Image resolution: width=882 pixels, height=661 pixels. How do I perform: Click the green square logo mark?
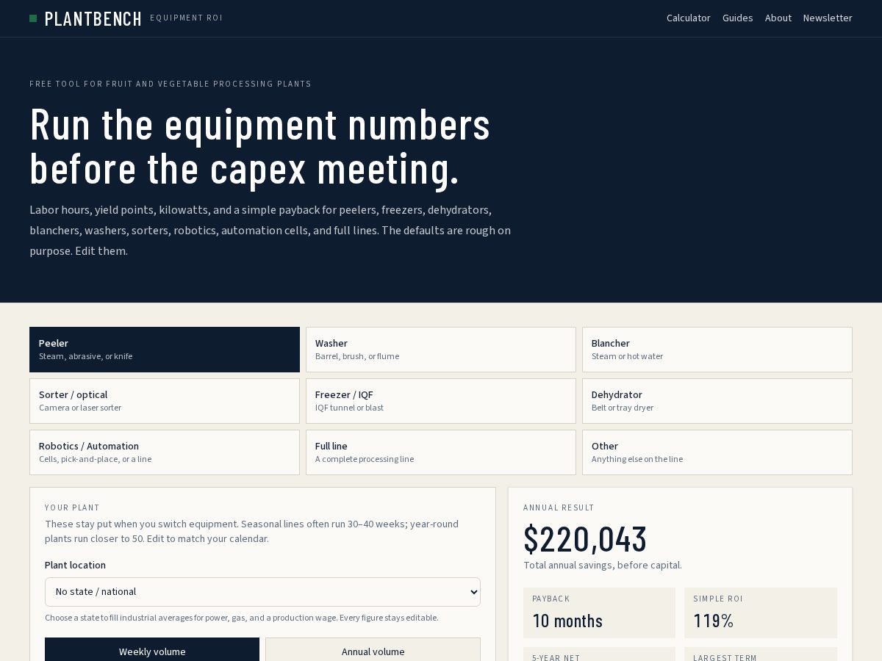coord(33,18)
